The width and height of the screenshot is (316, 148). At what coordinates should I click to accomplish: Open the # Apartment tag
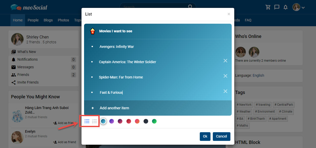click(277, 119)
